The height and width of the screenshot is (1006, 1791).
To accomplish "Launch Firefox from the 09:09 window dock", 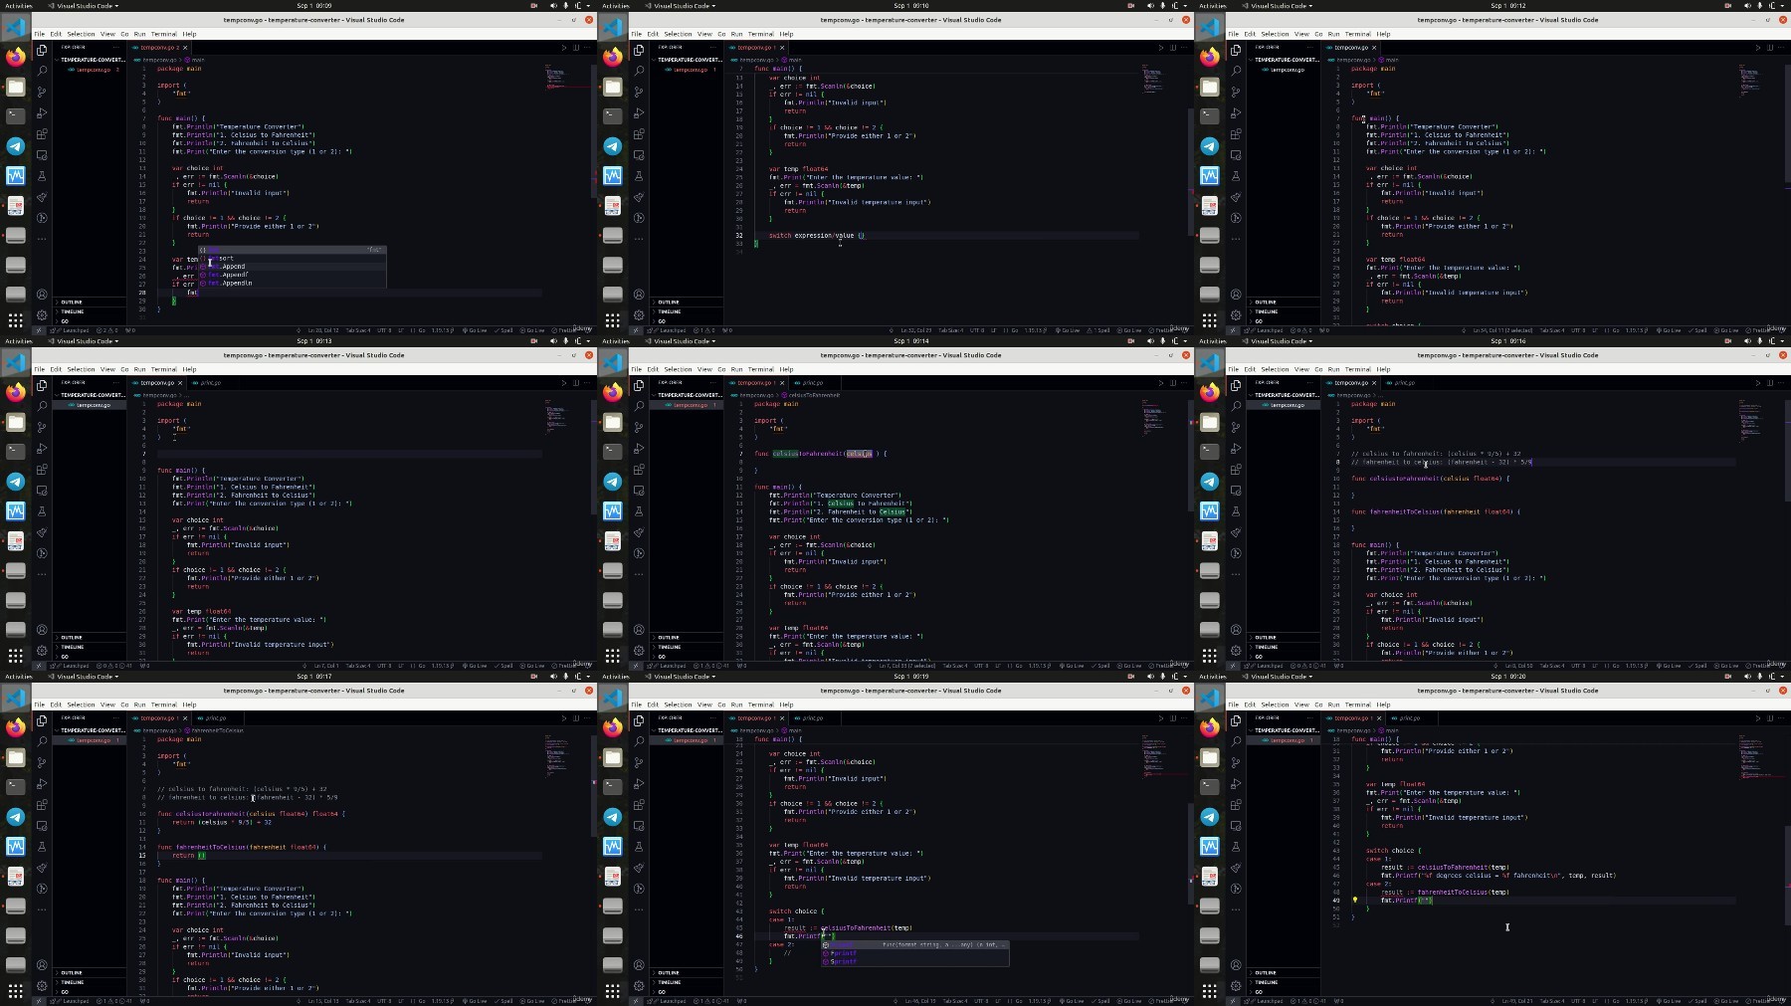I will pyautogui.click(x=15, y=57).
